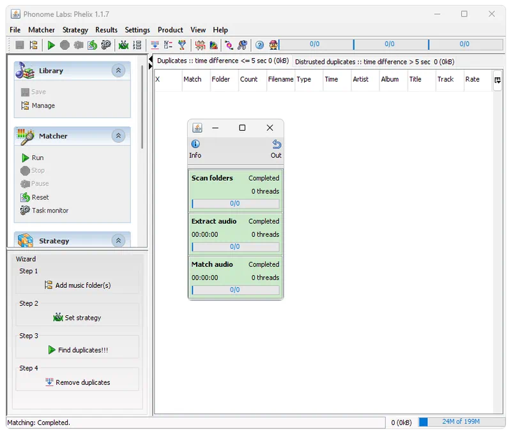Click Manage in the Library panel

(38, 105)
